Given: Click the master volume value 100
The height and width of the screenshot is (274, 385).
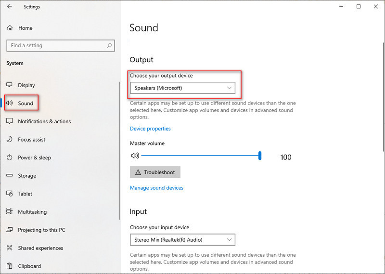Looking at the screenshot, I should [x=286, y=157].
